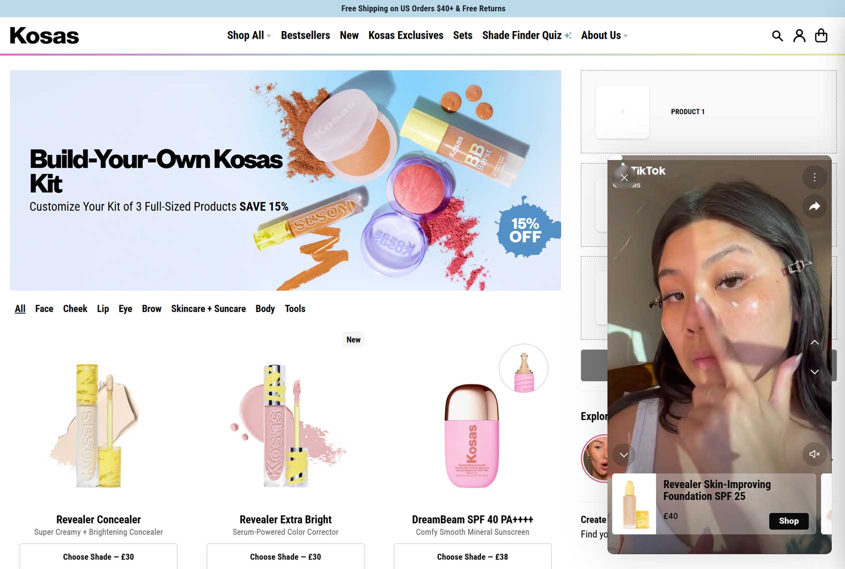Screen dimensions: 845x569
Task: Filter products by Tools
Action: [x=295, y=309]
